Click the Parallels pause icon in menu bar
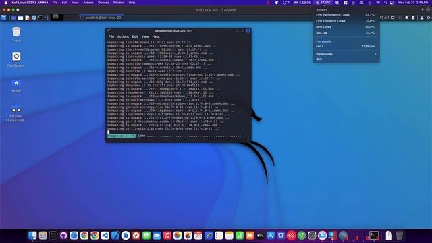432x243 pixels. [337, 3]
